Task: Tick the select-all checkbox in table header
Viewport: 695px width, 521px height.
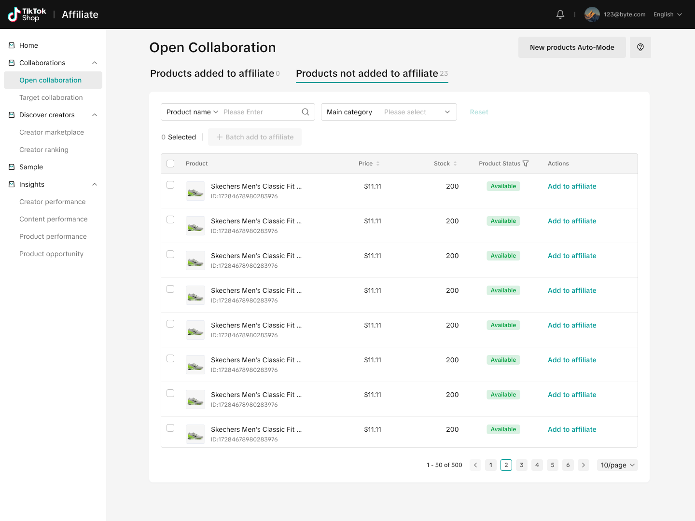Action: pos(170,164)
